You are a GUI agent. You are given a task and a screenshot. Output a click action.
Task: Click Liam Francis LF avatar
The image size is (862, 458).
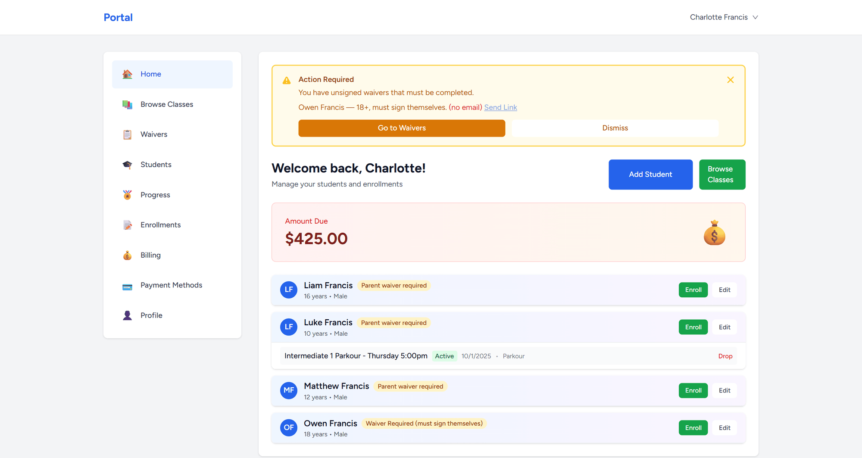tap(289, 290)
